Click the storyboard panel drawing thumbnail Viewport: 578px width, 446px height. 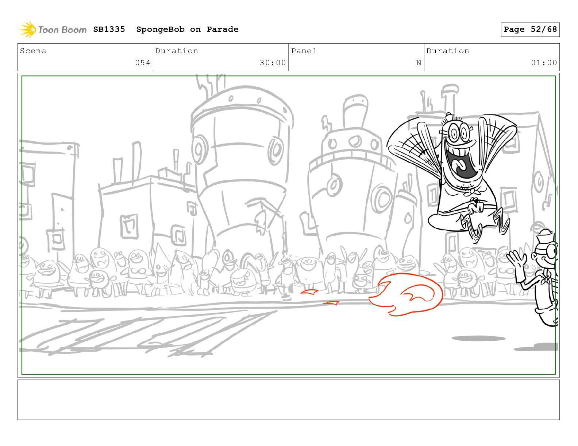point(289,225)
